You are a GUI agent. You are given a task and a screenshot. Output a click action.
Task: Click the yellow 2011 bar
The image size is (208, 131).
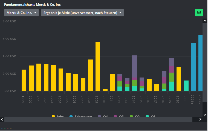pos(112,82)
